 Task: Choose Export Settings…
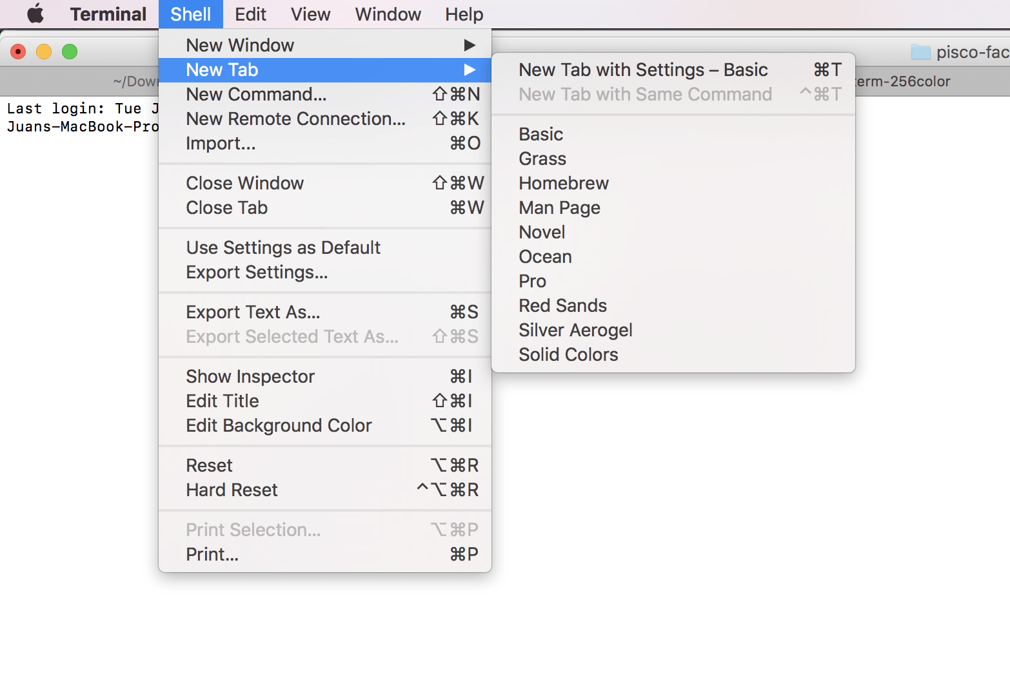pos(325,272)
